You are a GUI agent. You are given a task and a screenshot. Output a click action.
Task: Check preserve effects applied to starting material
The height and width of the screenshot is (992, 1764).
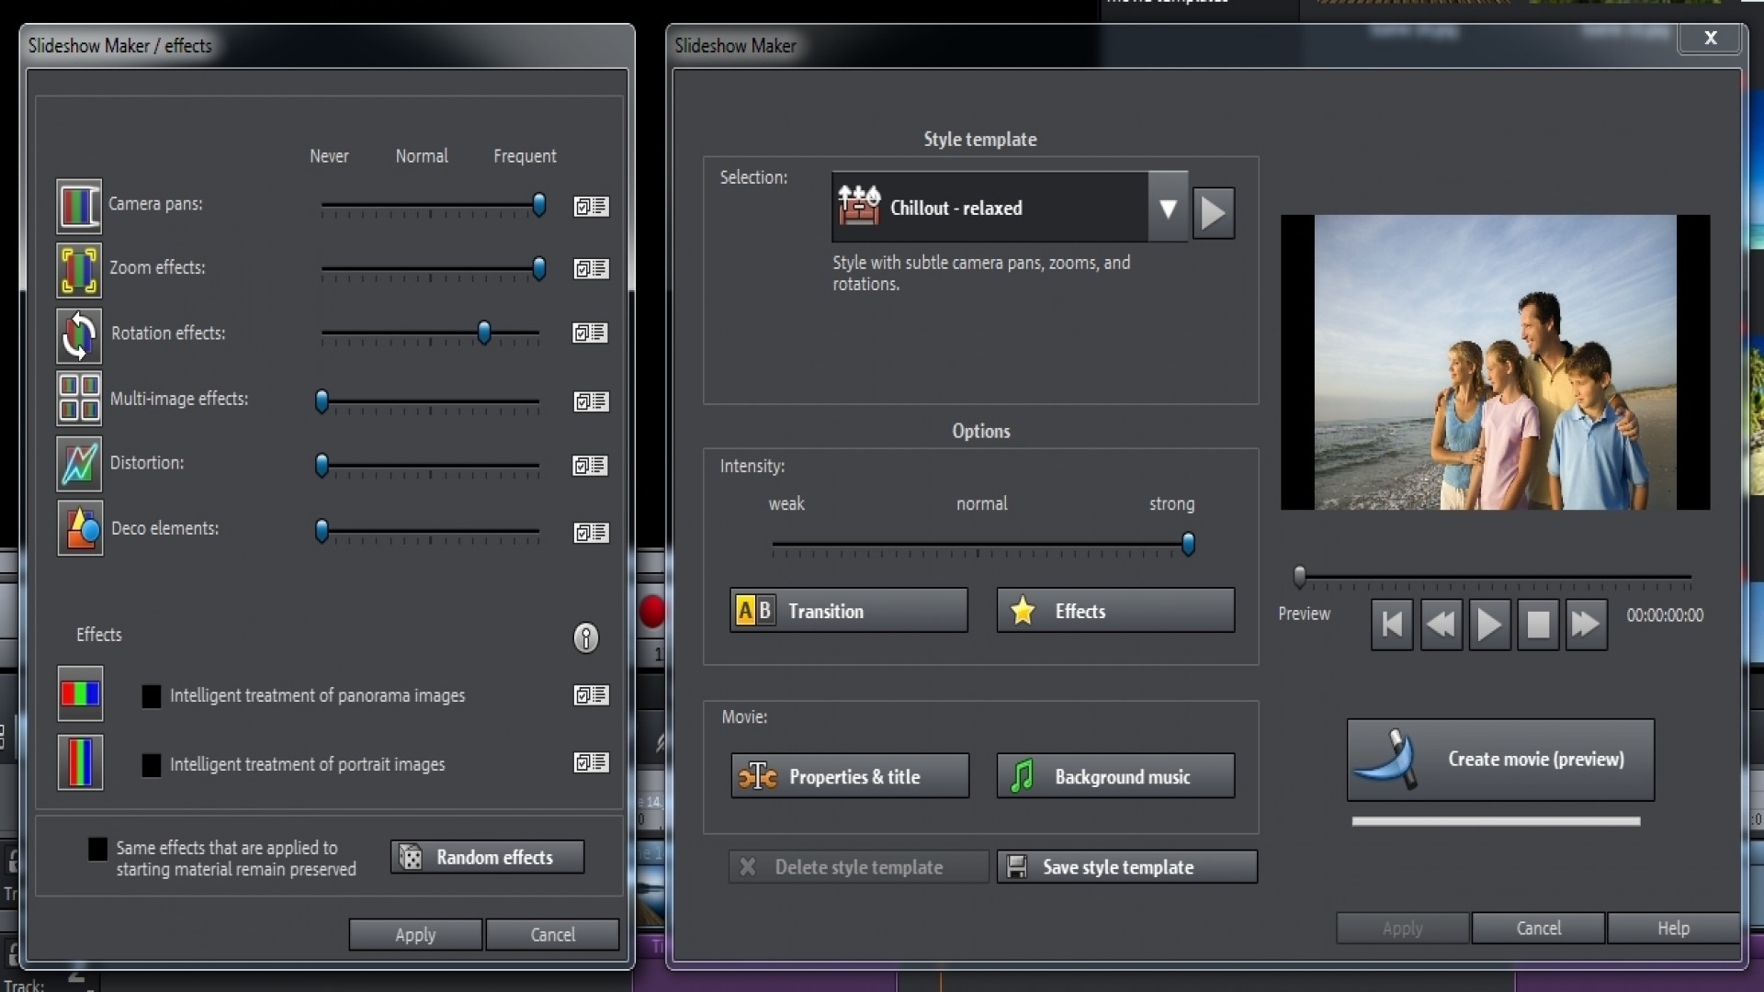coord(96,849)
